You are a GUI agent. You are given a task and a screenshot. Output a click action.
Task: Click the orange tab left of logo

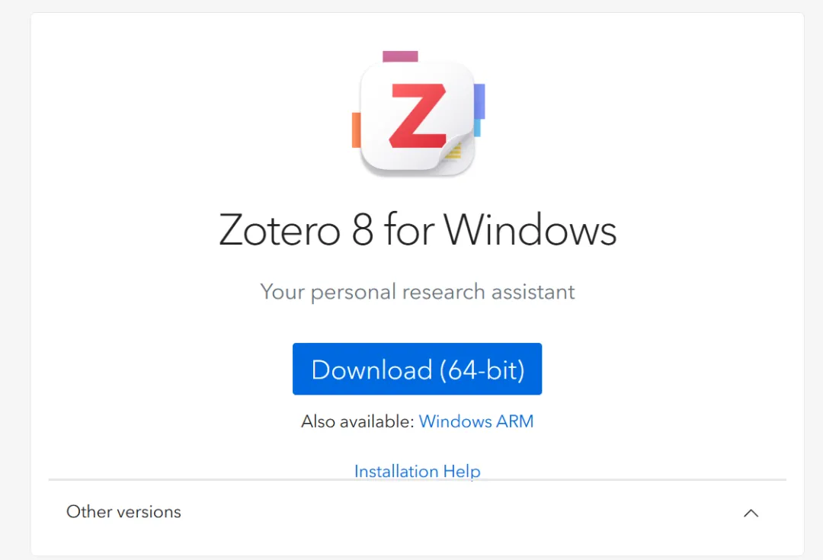pos(356,130)
